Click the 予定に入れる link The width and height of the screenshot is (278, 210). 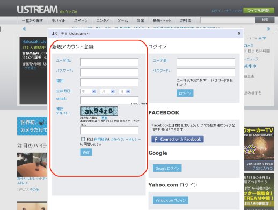click(x=262, y=168)
